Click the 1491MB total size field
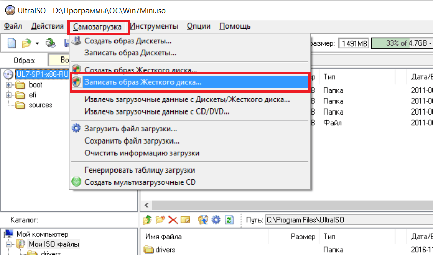433x255 pixels. pos(354,43)
